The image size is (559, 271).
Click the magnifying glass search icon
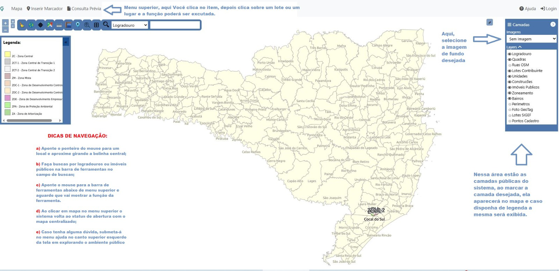click(x=106, y=24)
